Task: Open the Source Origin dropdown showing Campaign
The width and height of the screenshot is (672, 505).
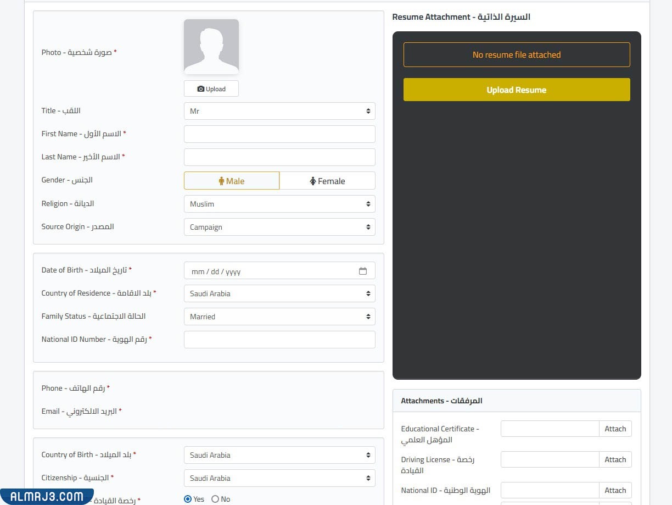Action: click(279, 227)
